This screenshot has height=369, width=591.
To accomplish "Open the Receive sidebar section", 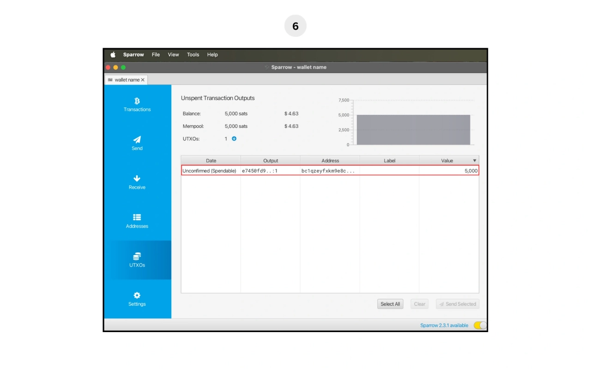I will (137, 182).
